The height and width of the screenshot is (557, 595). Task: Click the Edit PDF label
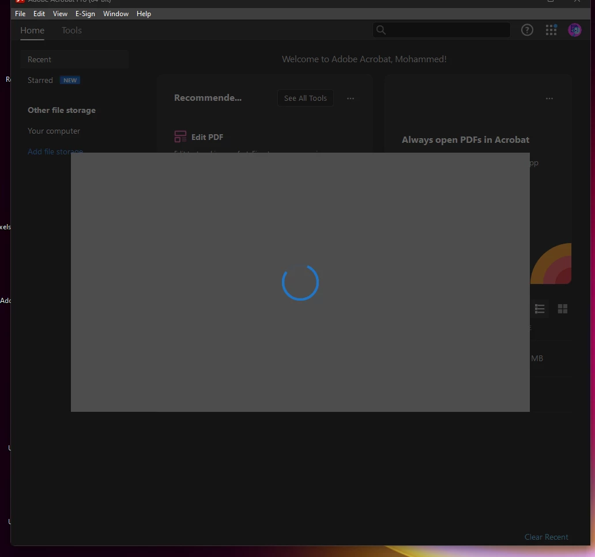[207, 137]
